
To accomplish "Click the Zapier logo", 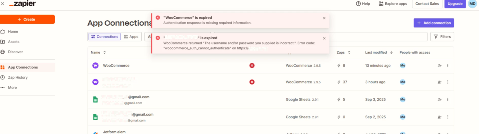I will pyautogui.click(x=22, y=4).
